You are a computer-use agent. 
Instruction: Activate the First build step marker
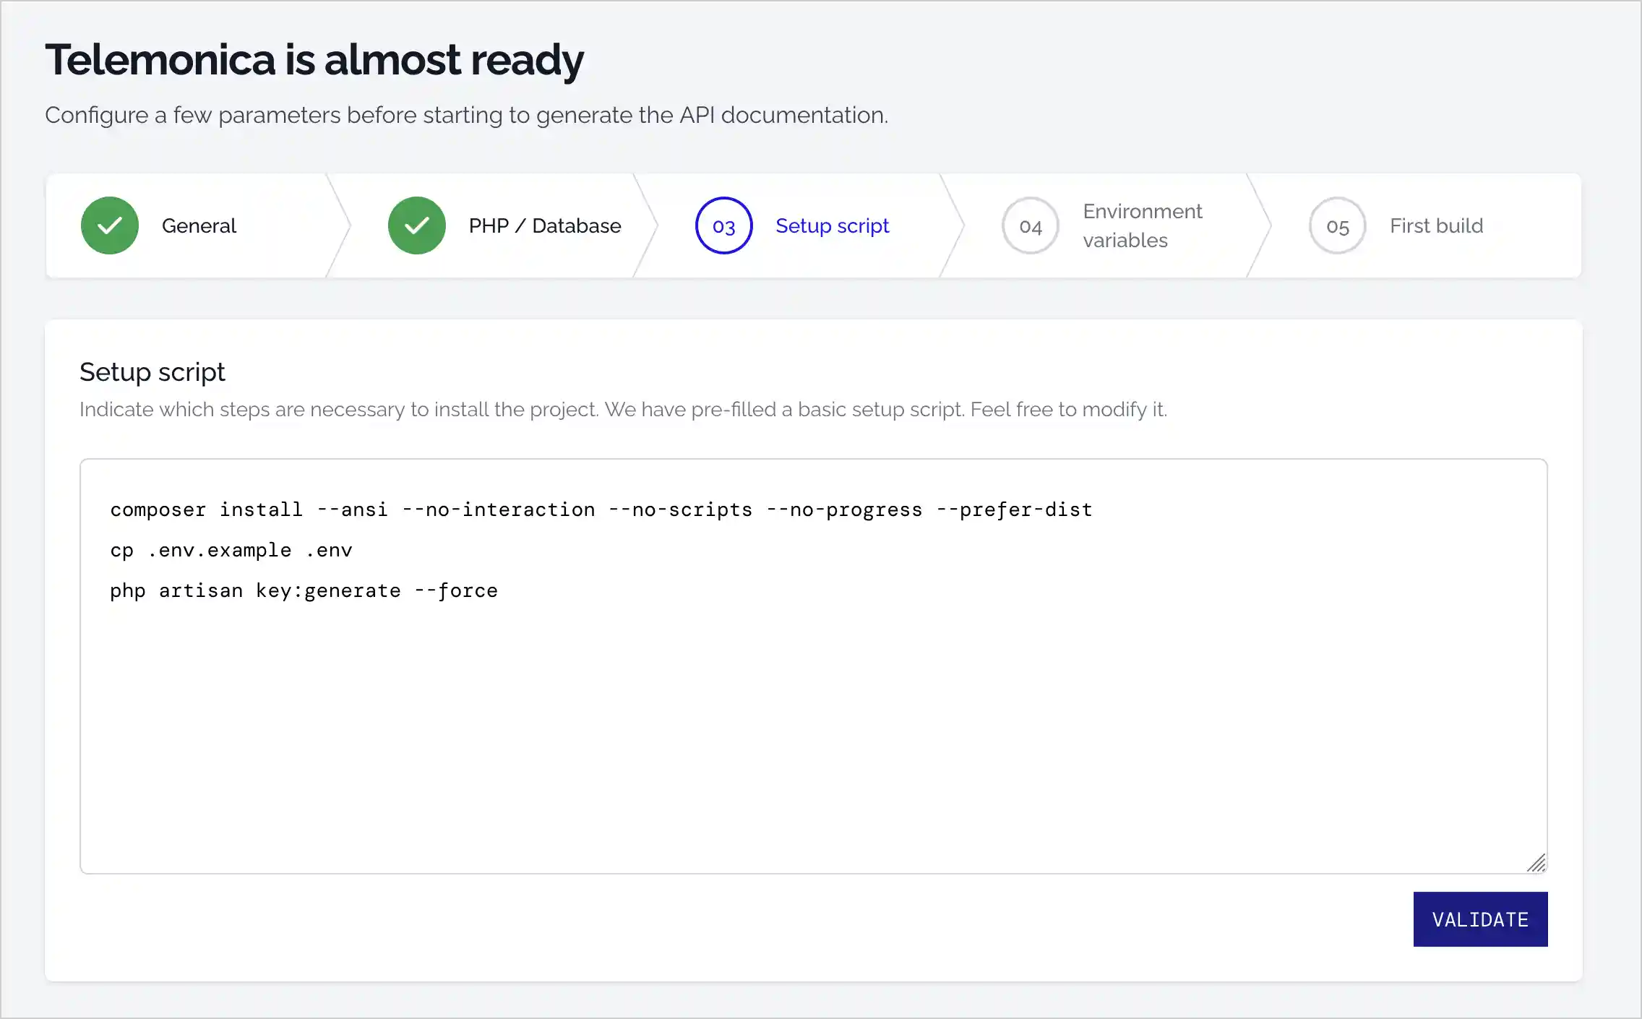1336,225
